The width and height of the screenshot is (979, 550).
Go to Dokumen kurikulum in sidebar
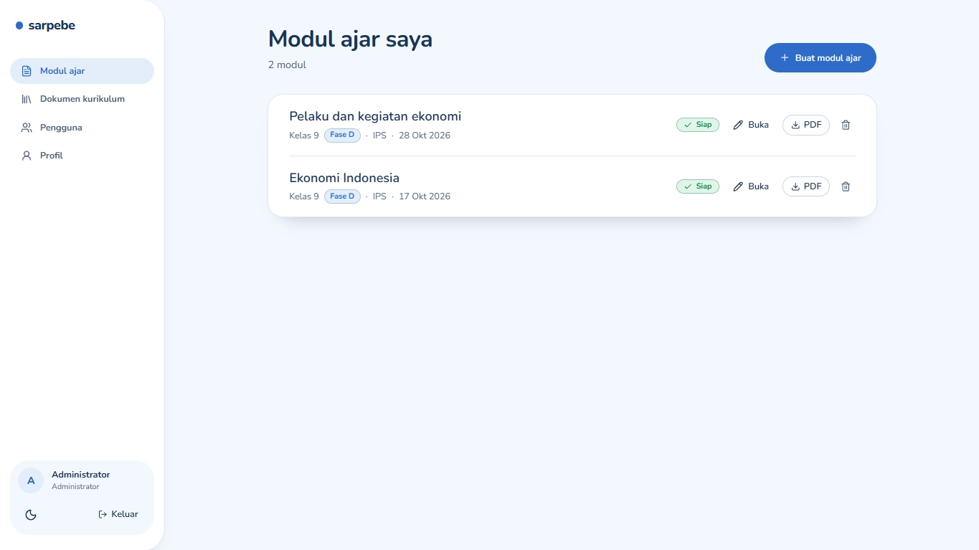click(82, 99)
